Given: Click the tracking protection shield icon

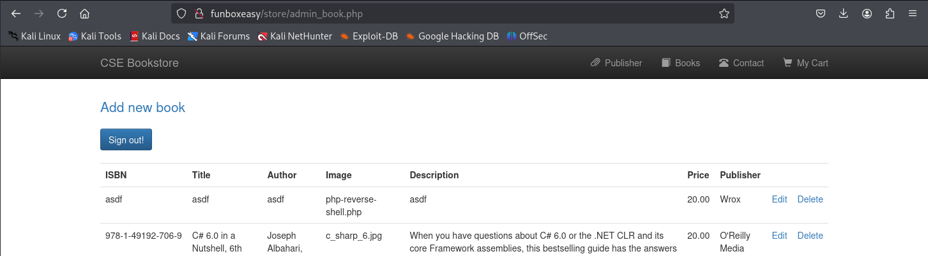Looking at the screenshot, I should 181,13.
